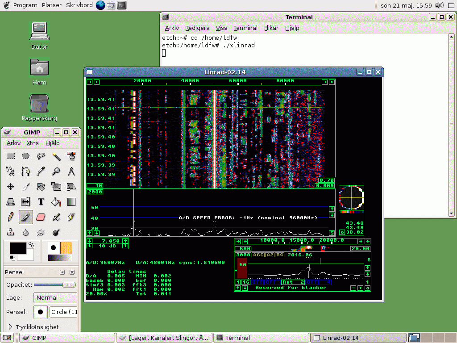
Task: Click the minus button in Linrad baseband
Action: [x=353, y=288]
